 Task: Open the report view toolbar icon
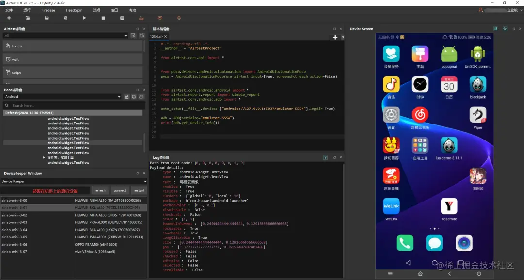click(x=122, y=18)
